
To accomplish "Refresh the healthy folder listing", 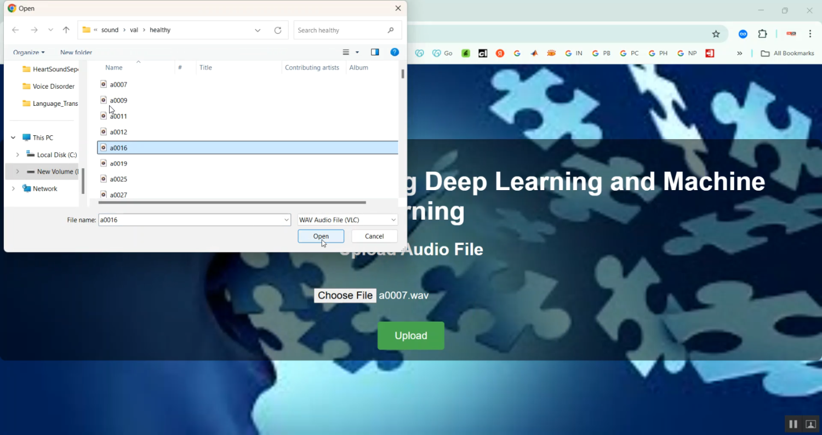I will click(278, 30).
